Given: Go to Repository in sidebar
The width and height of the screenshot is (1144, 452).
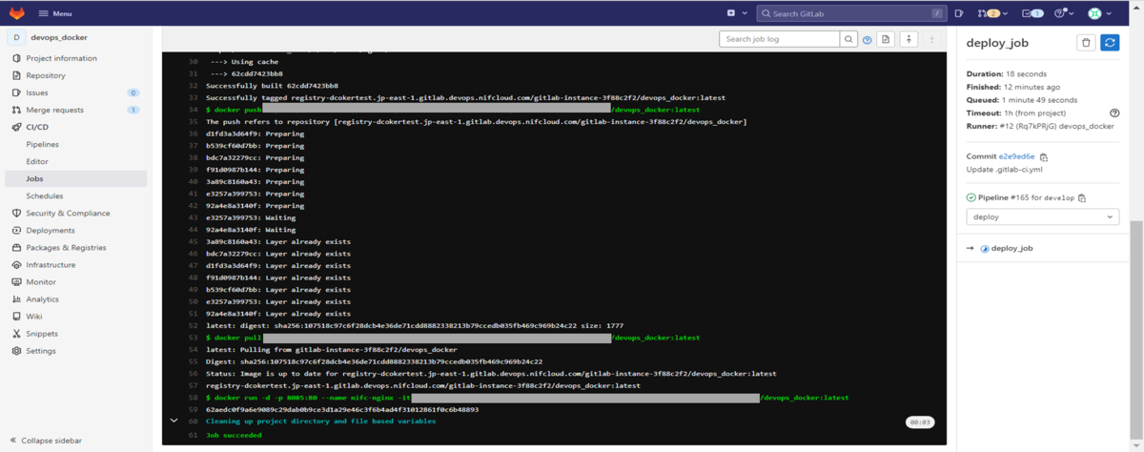Looking at the screenshot, I should point(76,75).
